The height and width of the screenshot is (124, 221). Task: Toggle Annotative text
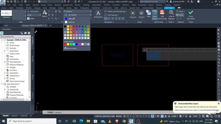click(33, 11)
